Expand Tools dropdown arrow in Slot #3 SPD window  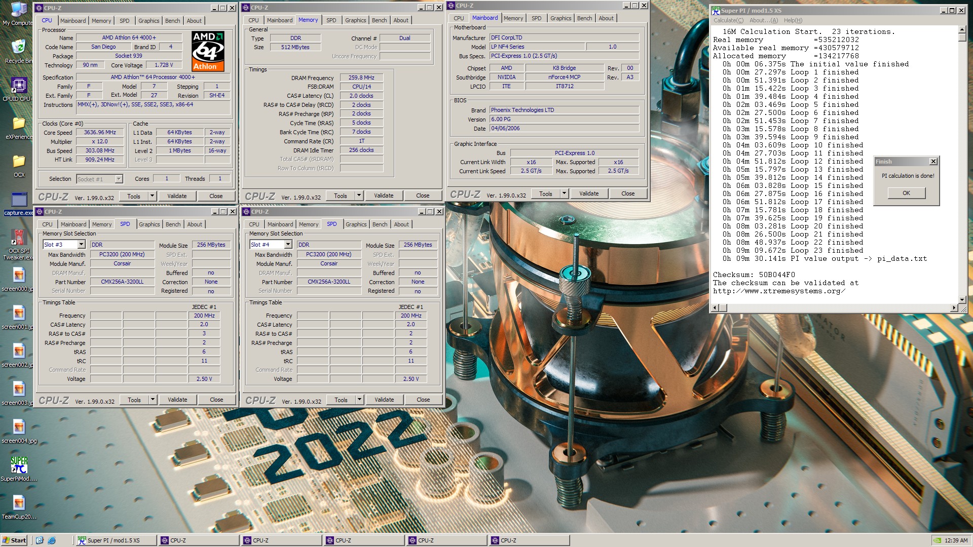point(152,400)
